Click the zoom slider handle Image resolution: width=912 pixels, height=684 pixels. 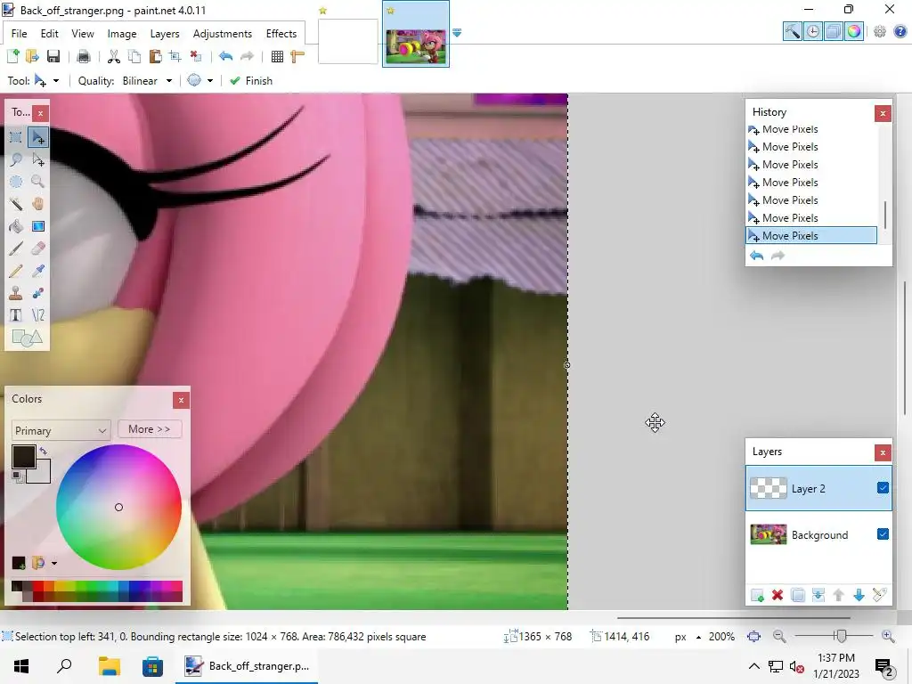point(841,636)
